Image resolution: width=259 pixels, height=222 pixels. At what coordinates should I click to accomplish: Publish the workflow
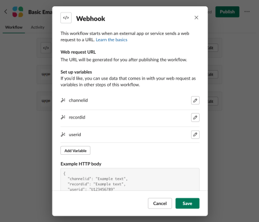point(227,12)
